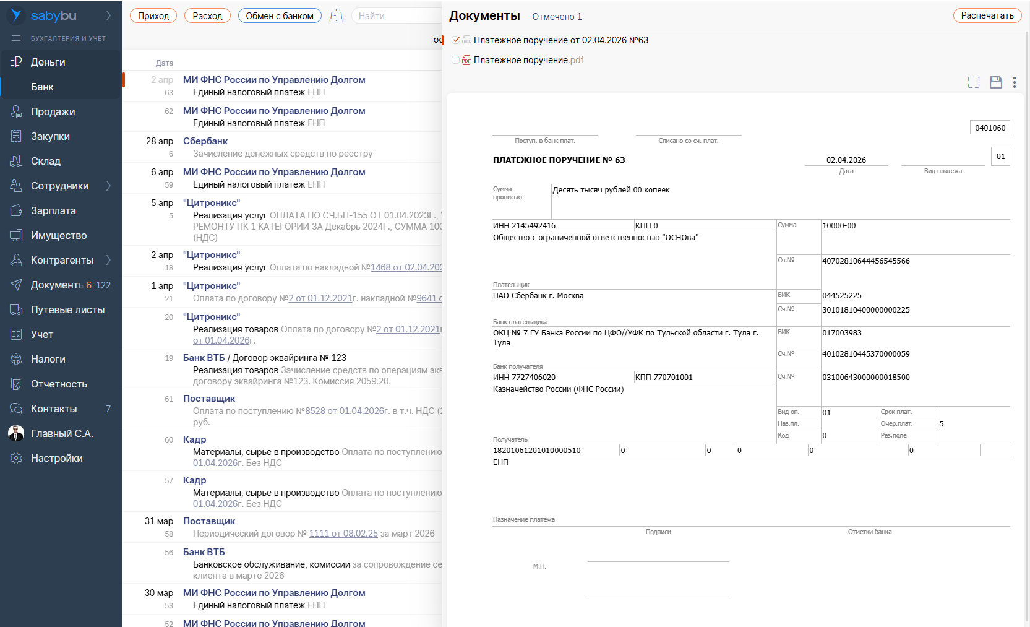Click the Приход button
Image resolution: width=1030 pixels, height=627 pixels.
pos(153,16)
